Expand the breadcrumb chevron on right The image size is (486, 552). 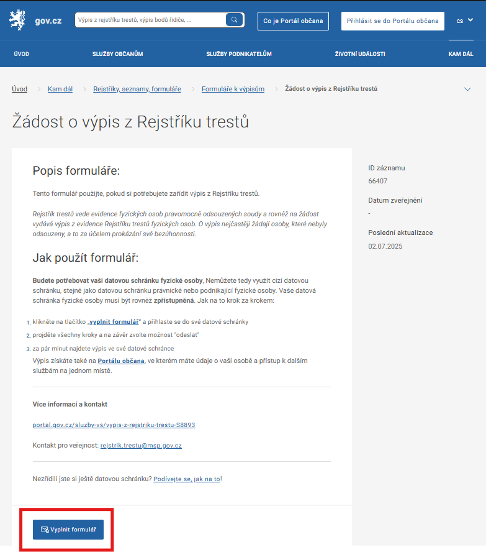[467, 89]
